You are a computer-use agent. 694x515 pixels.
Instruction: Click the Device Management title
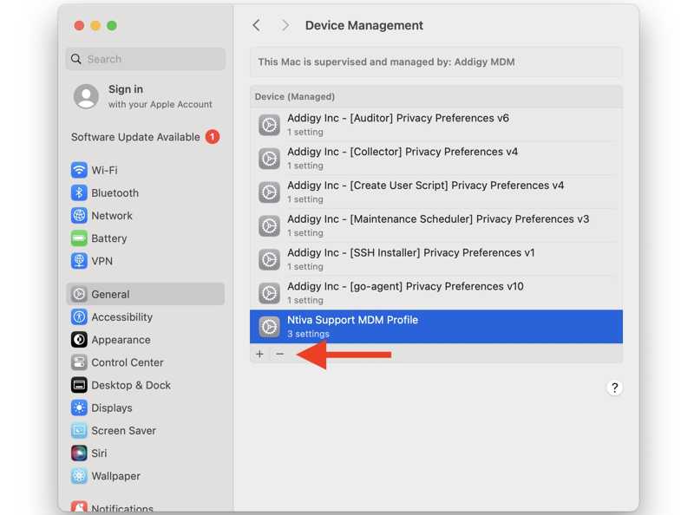(364, 25)
